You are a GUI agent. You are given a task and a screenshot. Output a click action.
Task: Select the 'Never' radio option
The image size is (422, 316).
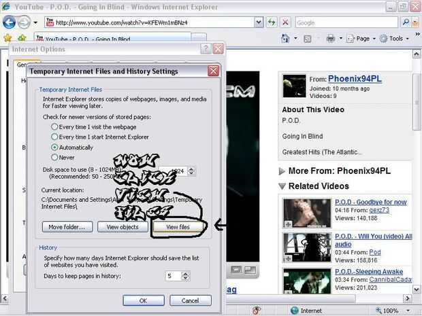(x=63, y=158)
